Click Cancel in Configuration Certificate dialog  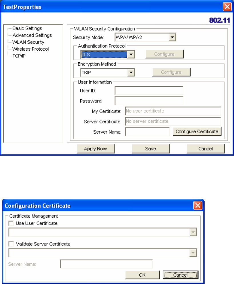[x=181, y=275]
